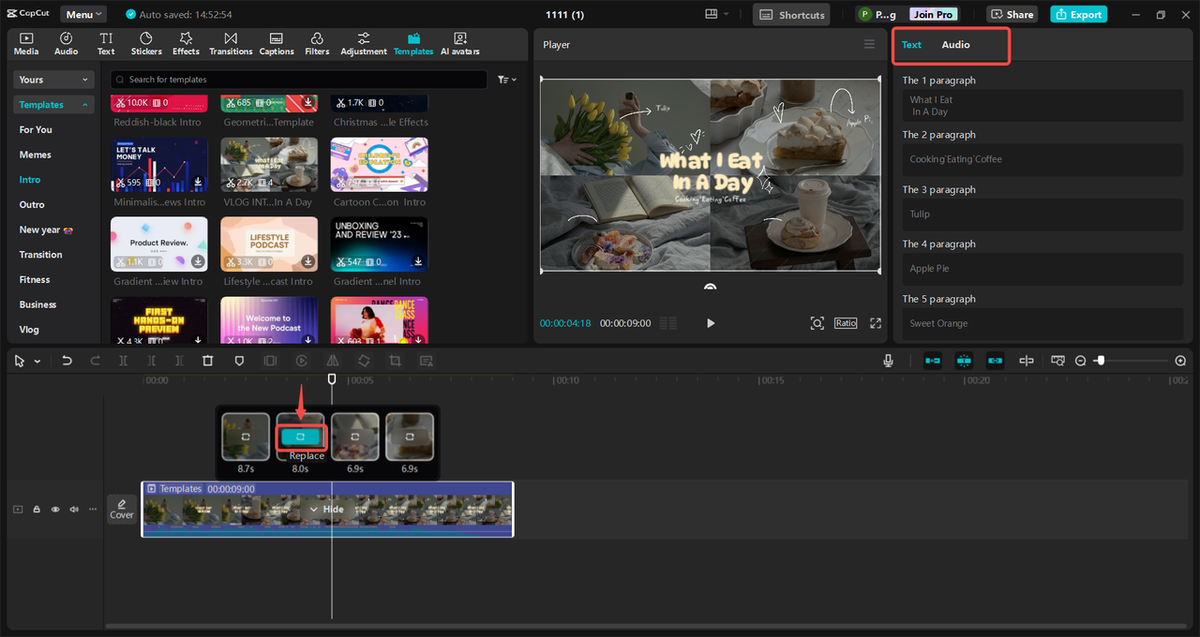Viewport: 1200px width, 637px height.
Task: Click the Ratio button in player
Action: coord(846,323)
